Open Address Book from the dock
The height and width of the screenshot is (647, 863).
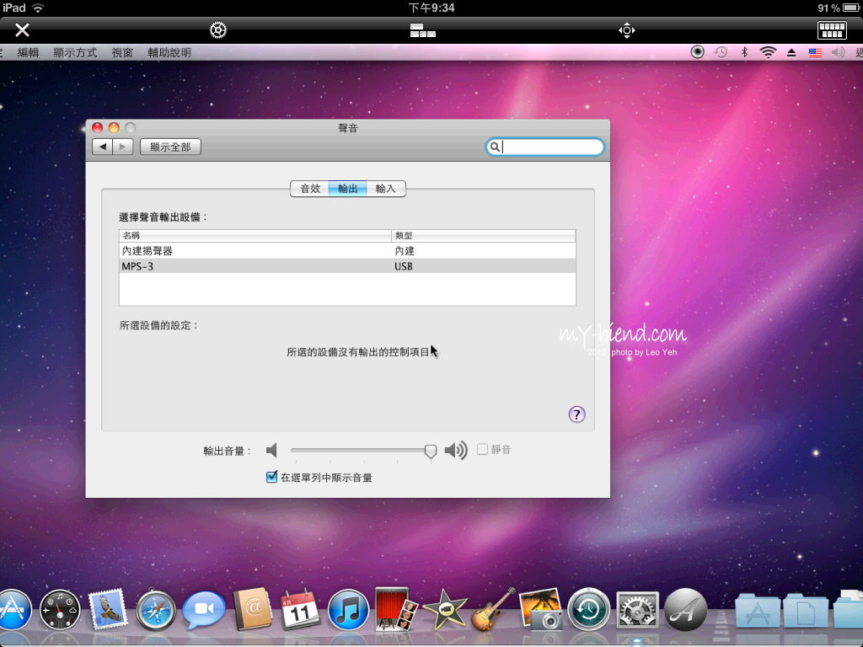tap(253, 609)
